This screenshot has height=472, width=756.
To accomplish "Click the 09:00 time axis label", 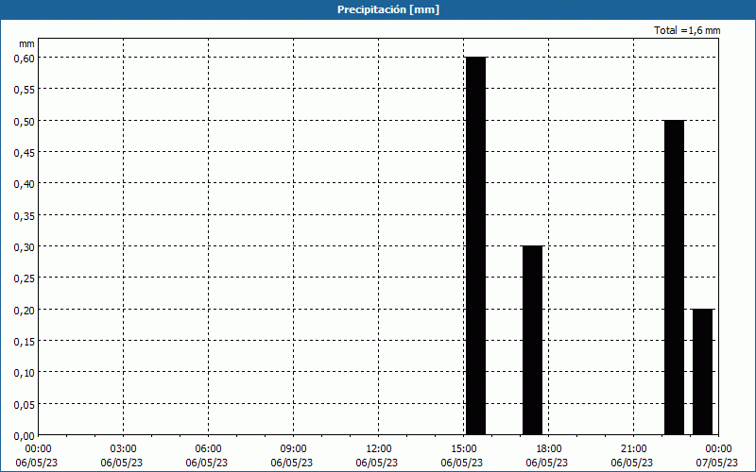I will tap(293, 449).
